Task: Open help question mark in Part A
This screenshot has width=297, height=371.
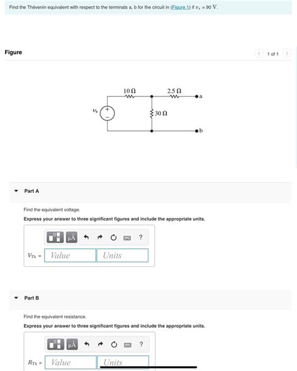Action: (x=141, y=237)
